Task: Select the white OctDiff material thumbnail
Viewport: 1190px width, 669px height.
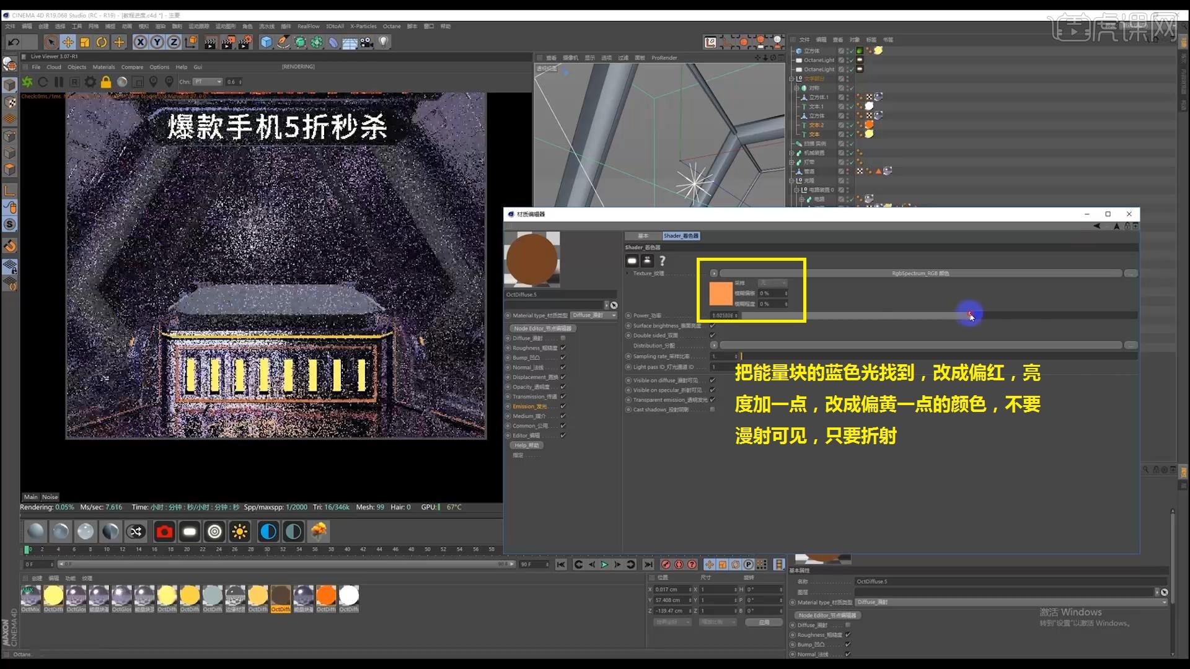Action: (x=348, y=597)
